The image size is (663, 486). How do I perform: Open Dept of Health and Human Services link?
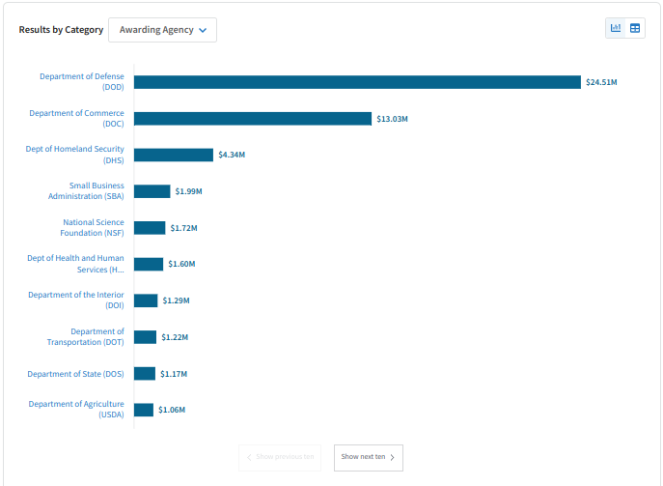click(x=75, y=264)
